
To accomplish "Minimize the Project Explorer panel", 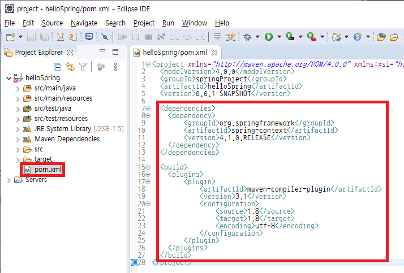I will [x=102, y=51].
